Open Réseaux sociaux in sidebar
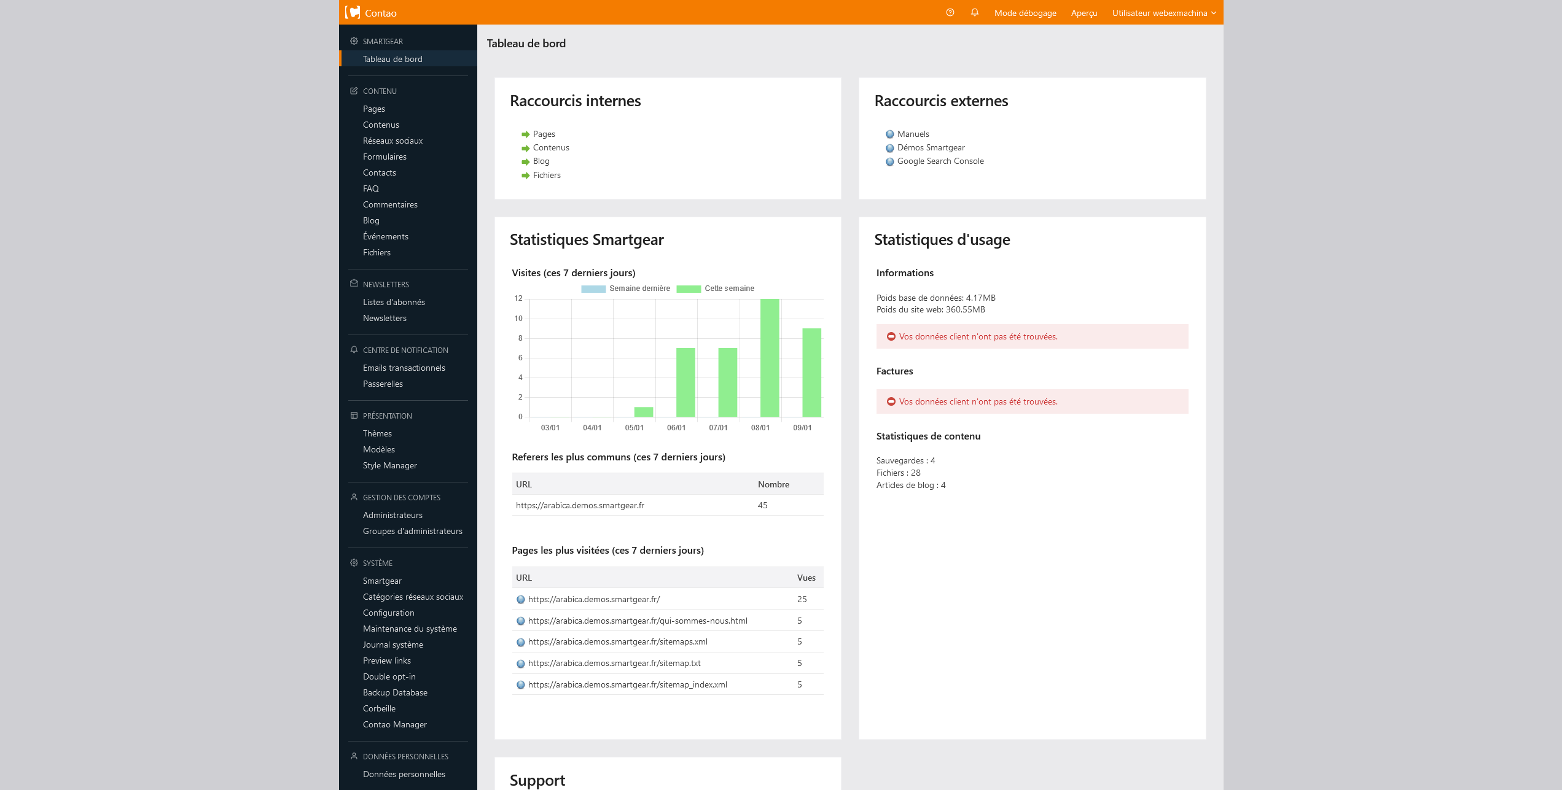This screenshot has height=790, width=1562. (392, 141)
